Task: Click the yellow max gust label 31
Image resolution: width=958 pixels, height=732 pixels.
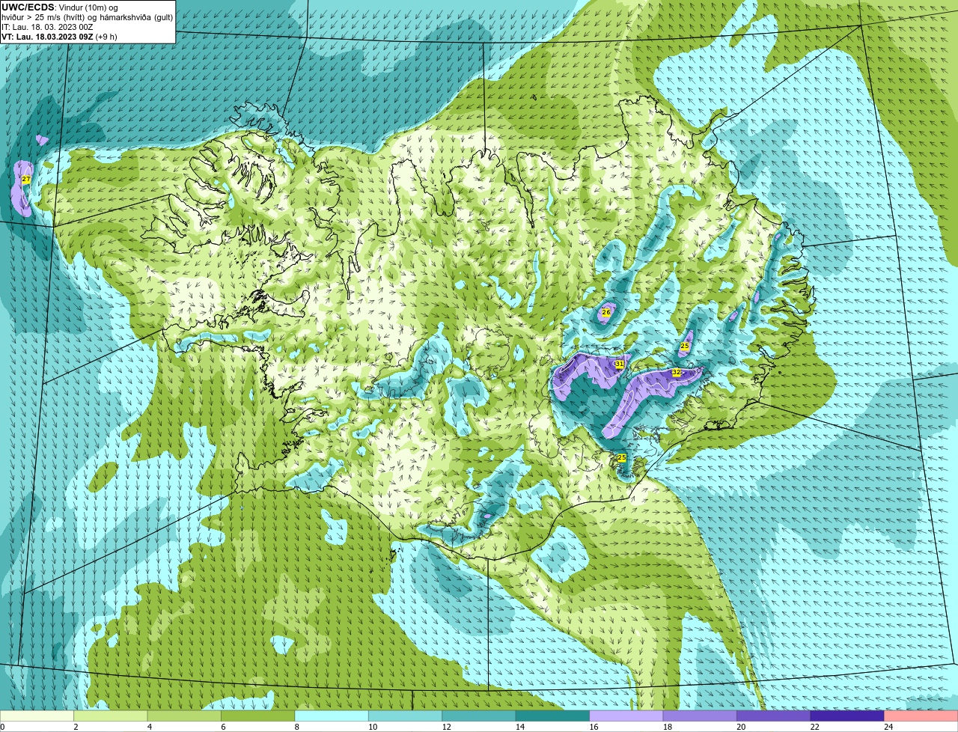Action: click(620, 364)
